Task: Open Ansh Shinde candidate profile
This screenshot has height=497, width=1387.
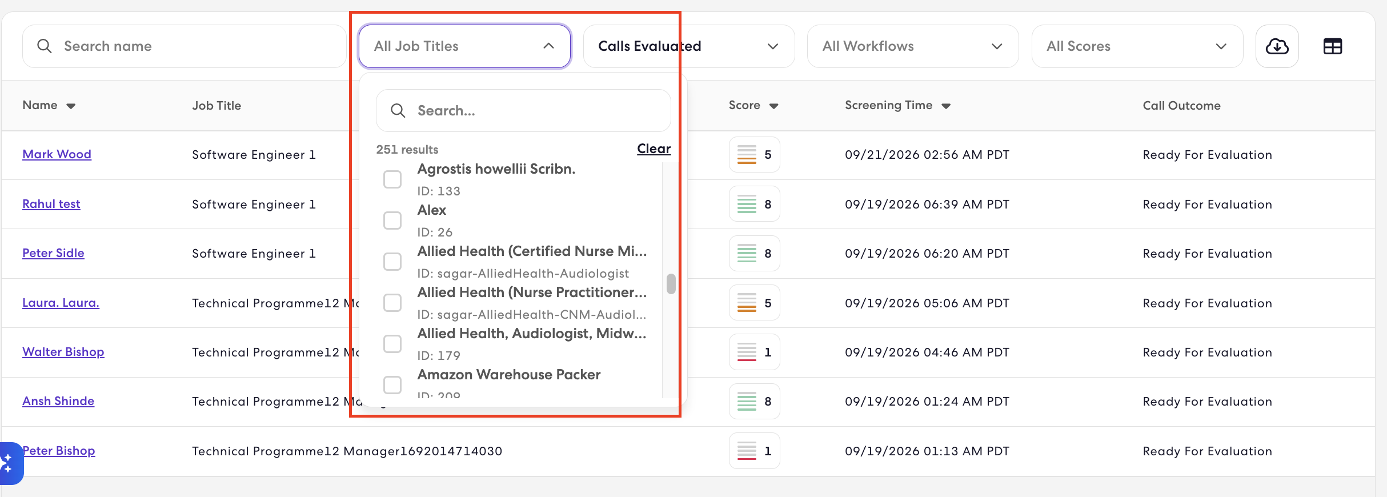Action: coord(58,401)
